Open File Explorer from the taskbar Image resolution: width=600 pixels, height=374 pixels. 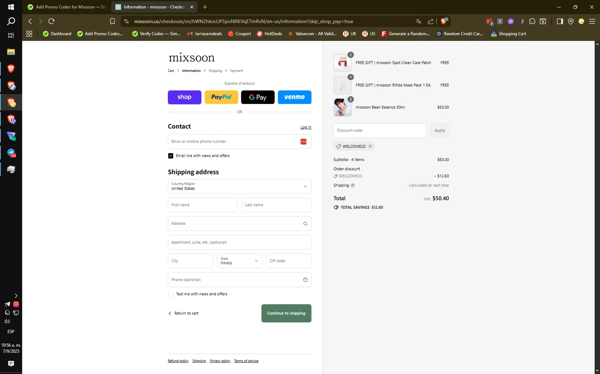[11, 52]
